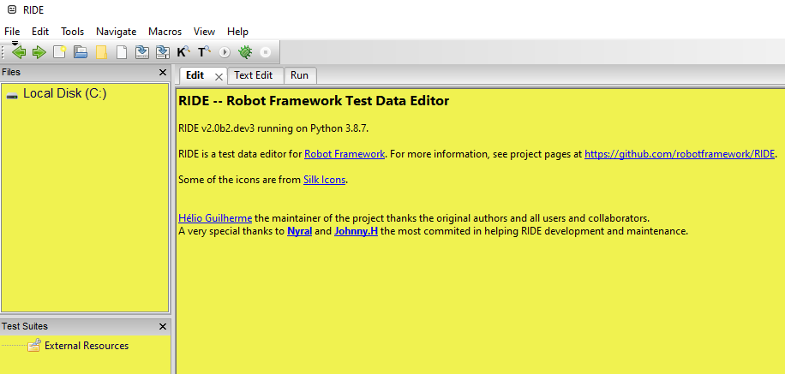Image resolution: width=785 pixels, height=374 pixels.
Task: Click the Open Test Suite icon
Action: click(81, 52)
